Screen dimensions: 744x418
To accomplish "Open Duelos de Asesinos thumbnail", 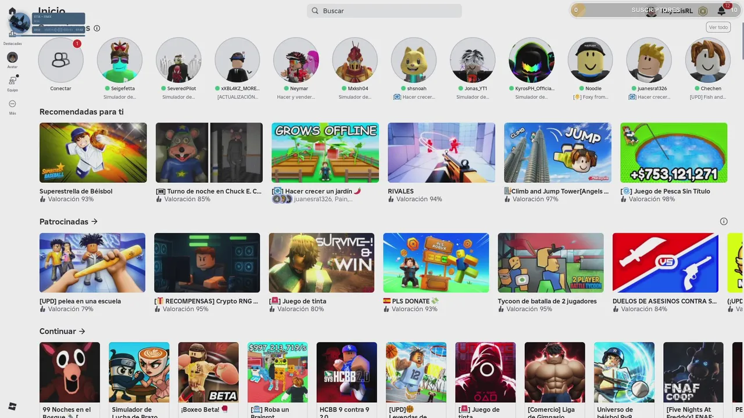I will point(666,263).
